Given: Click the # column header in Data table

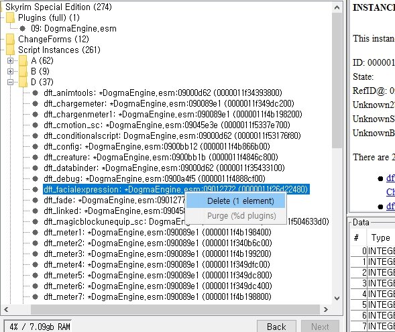Looking at the screenshot, I should coord(358,237).
